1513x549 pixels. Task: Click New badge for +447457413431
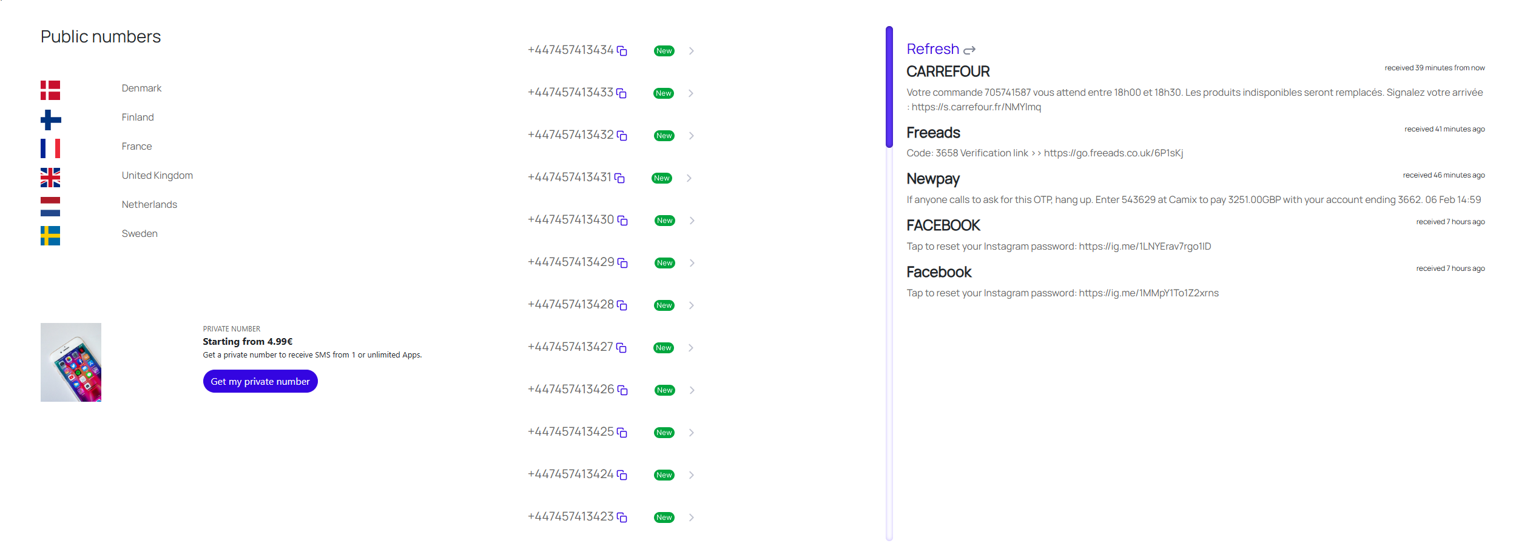(x=662, y=178)
